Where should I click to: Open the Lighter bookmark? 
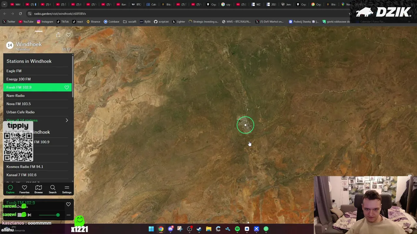179,22
